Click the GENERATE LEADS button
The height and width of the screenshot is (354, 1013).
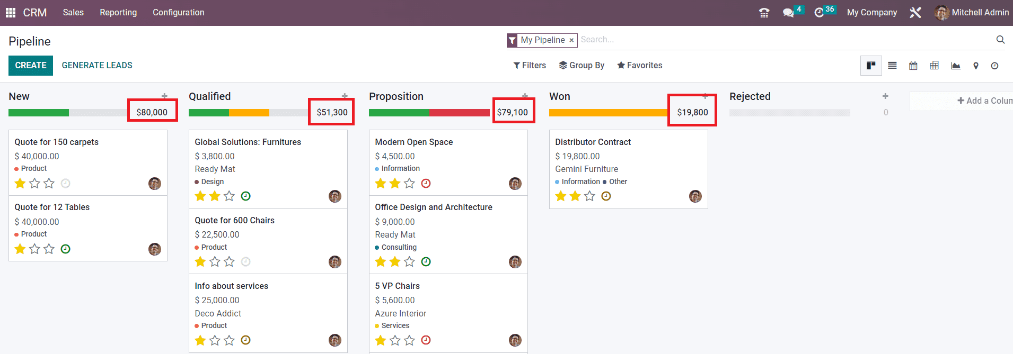pyautogui.click(x=97, y=66)
